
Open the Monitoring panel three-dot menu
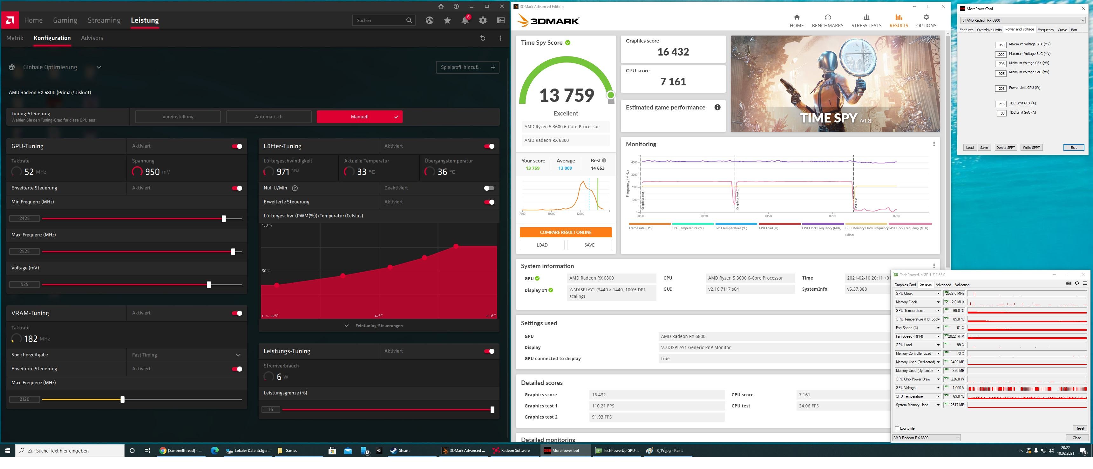pos(934,144)
